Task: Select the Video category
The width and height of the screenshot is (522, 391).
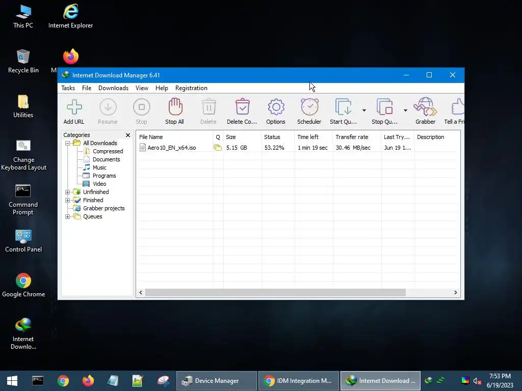Action: click(x=99, y=184)
